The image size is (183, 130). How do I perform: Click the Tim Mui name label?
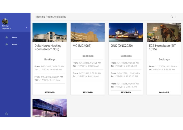pyautogui.click(x=5, y=26)
